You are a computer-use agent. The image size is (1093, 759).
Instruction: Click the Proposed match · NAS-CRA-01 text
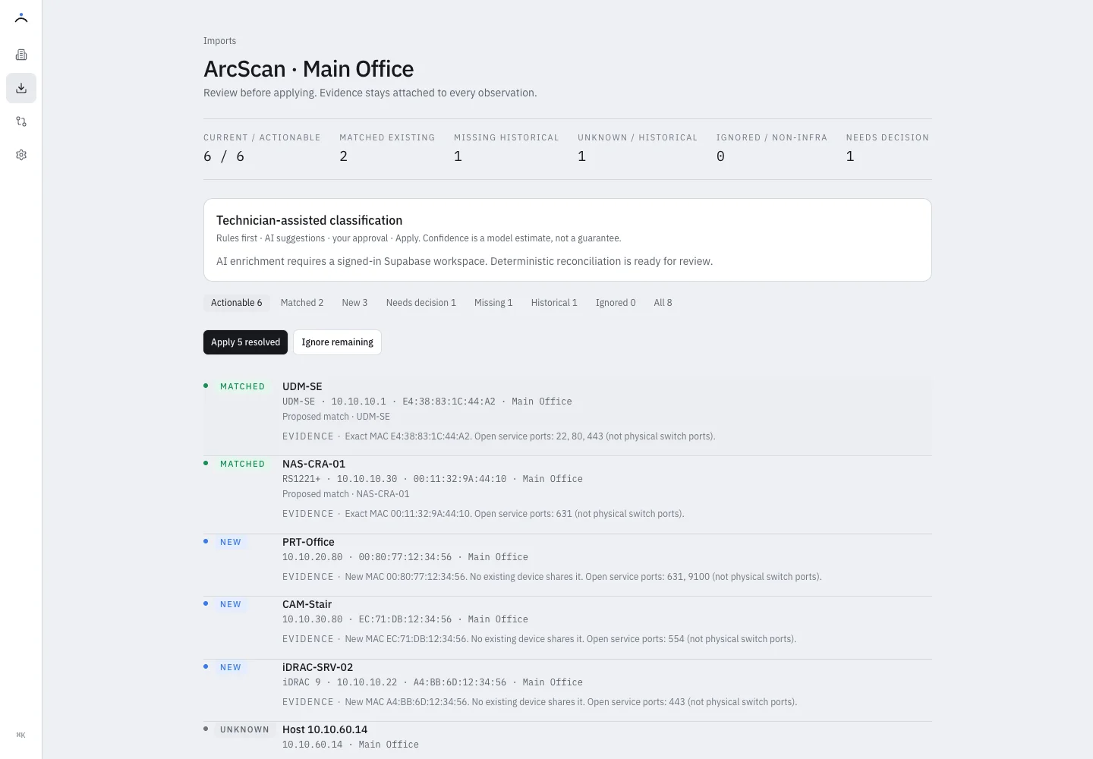[345, 494]
